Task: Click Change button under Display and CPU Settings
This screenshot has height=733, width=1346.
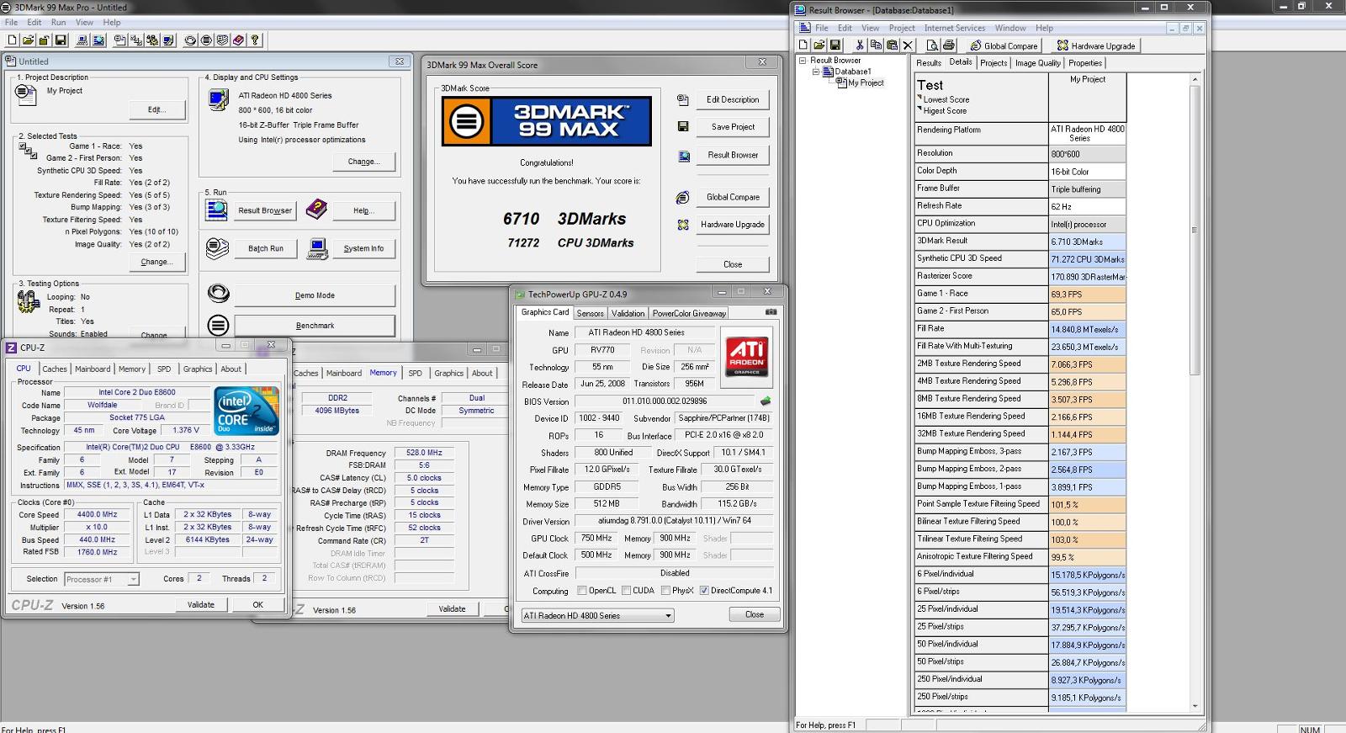Action: [x=363, y=162]
